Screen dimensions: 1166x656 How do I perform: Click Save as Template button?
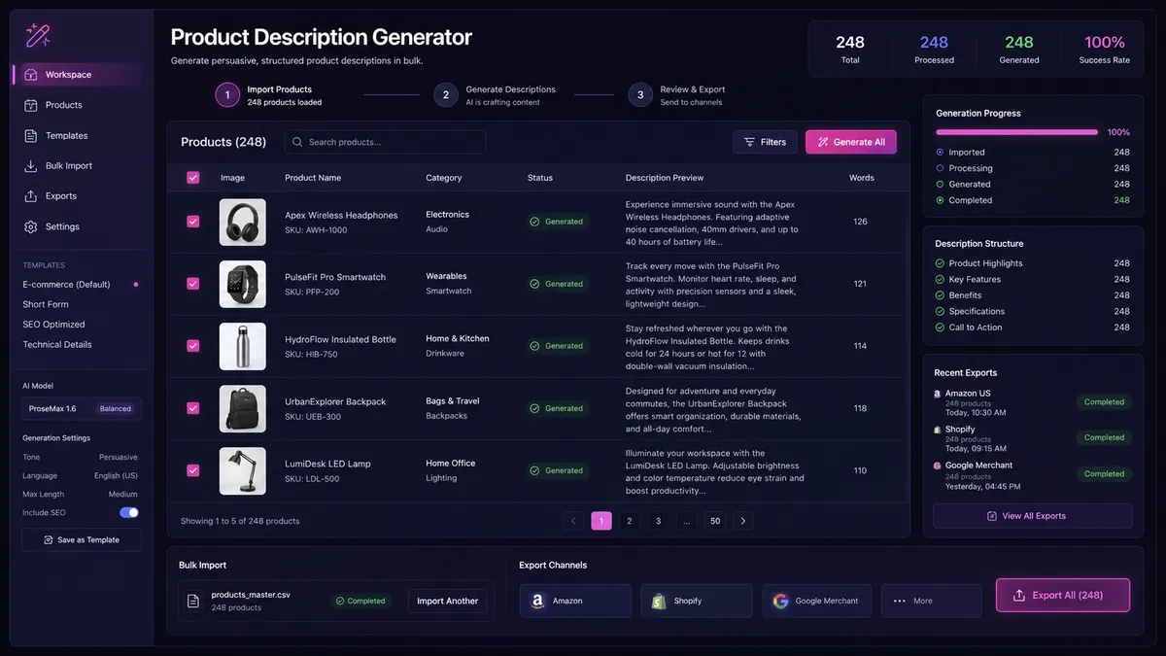tap(82, 539)
